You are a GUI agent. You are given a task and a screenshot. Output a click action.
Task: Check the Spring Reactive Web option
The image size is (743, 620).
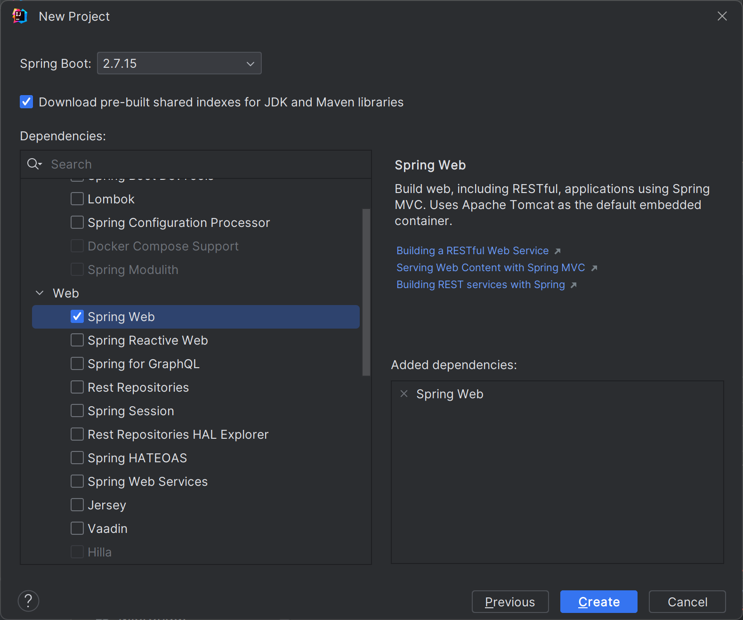[77, 340]
